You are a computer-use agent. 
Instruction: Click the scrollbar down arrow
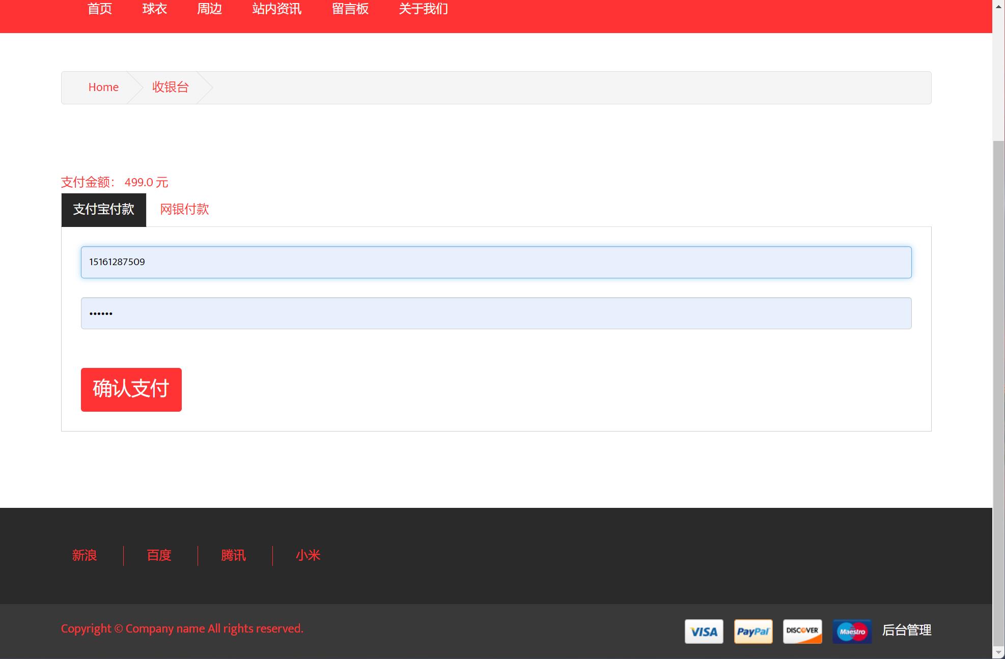point(998,653)
